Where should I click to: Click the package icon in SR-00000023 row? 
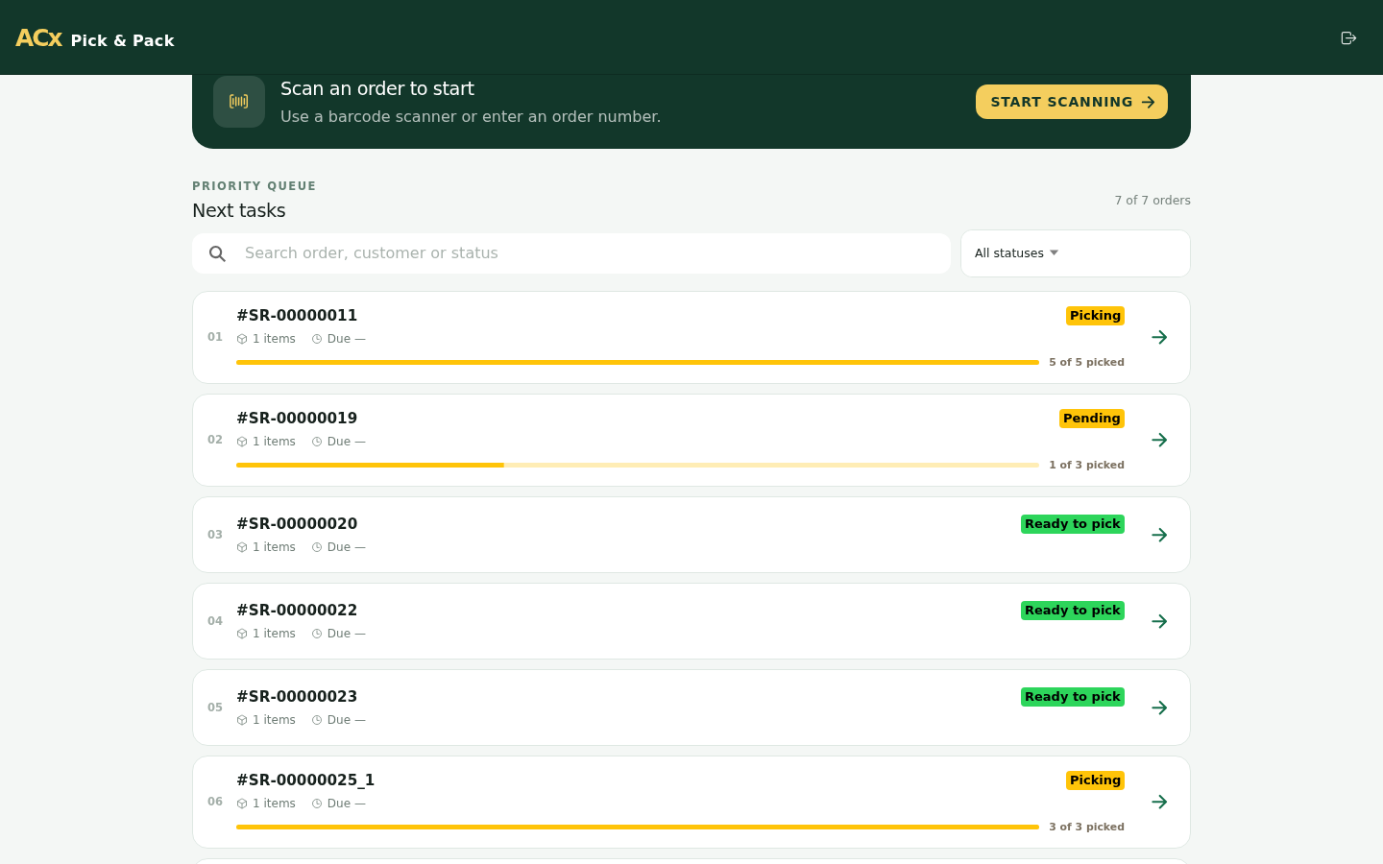(x=242, y=720)
